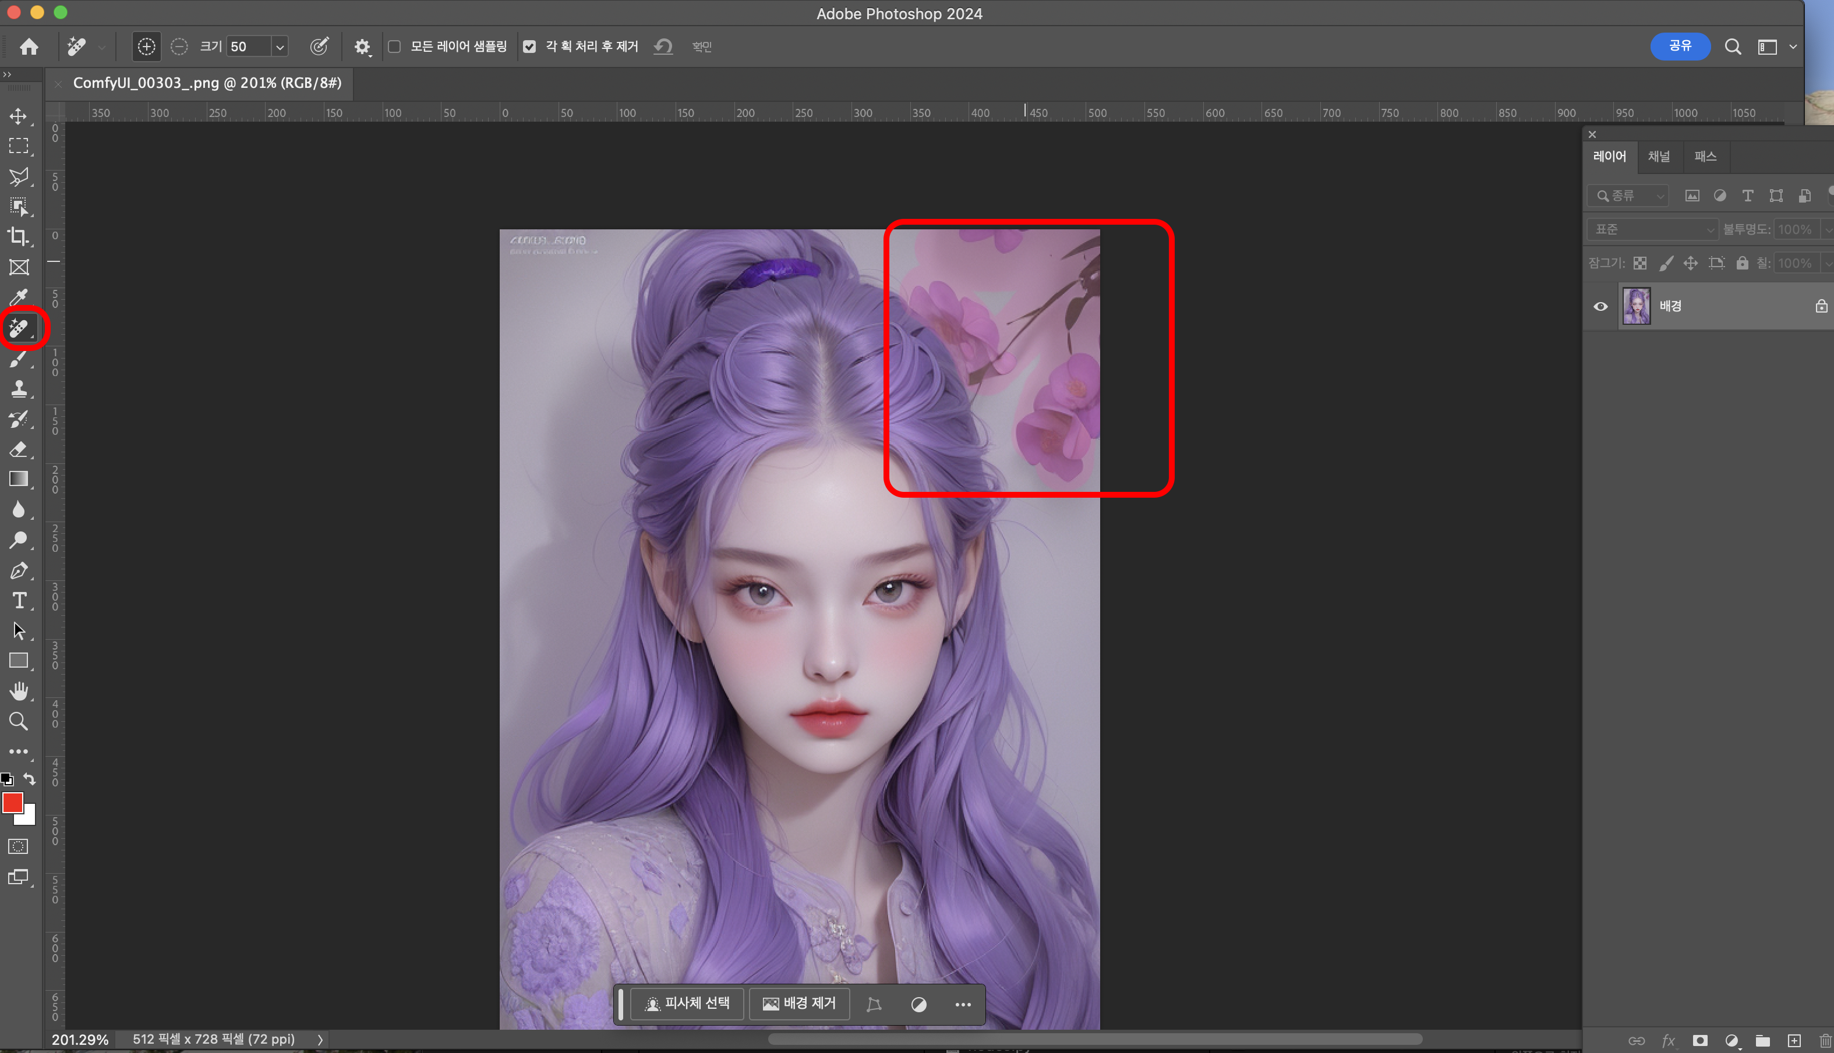Screen dimensions: 1834x1053
Task: Select the Eraser tool
Action: (x=19, y=449)
